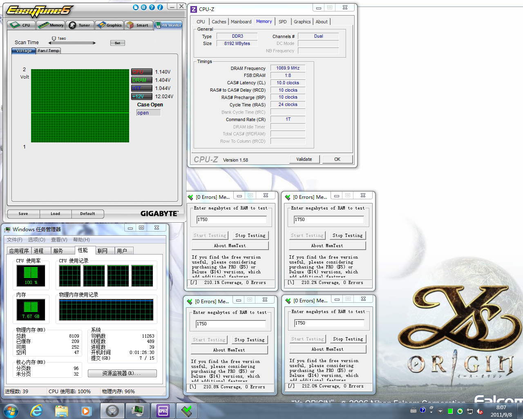The height and width of the screenshot is (419, 523).
Task: Open Windows Explorer folder on the taskbar
Action: [61, 410]
